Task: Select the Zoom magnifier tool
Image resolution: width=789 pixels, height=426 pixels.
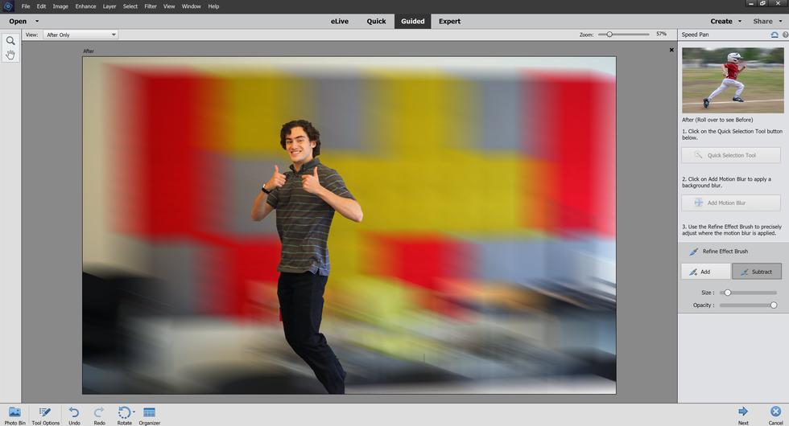Action: (x=10, y=41)
